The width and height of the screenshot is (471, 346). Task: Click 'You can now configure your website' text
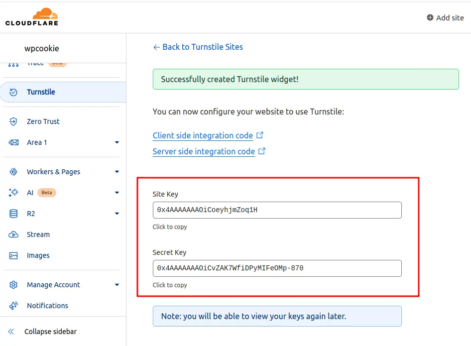(248, 112)
